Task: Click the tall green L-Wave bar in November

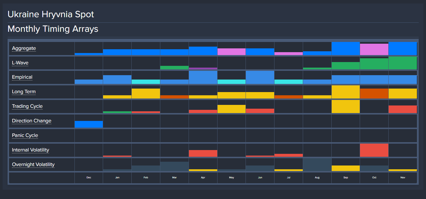Action: tap(403, 63)
